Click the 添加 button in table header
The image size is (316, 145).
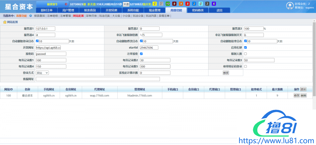click(x=303, y=89)
